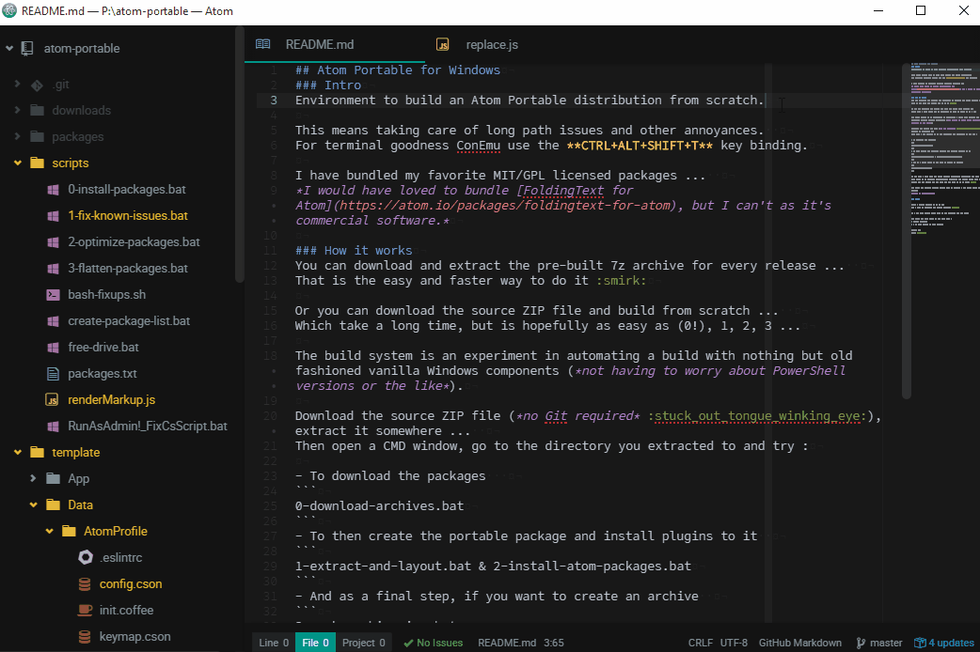
Task: Click the package icon beside 4 updates
Action: [x=920, y=643]
